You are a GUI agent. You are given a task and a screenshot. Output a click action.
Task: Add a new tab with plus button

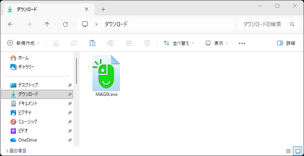click(x=103, y=9)
